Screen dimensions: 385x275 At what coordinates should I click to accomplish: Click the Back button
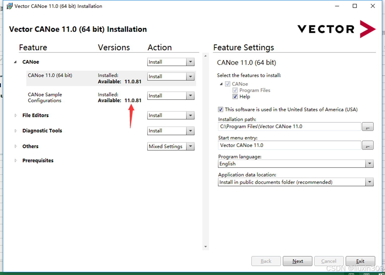(x=266, y=261)
